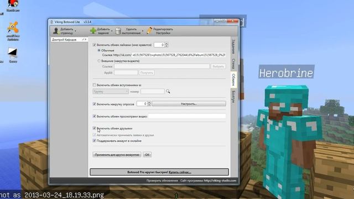
Task: Click the likes count number field
Action: click(159, 45)
